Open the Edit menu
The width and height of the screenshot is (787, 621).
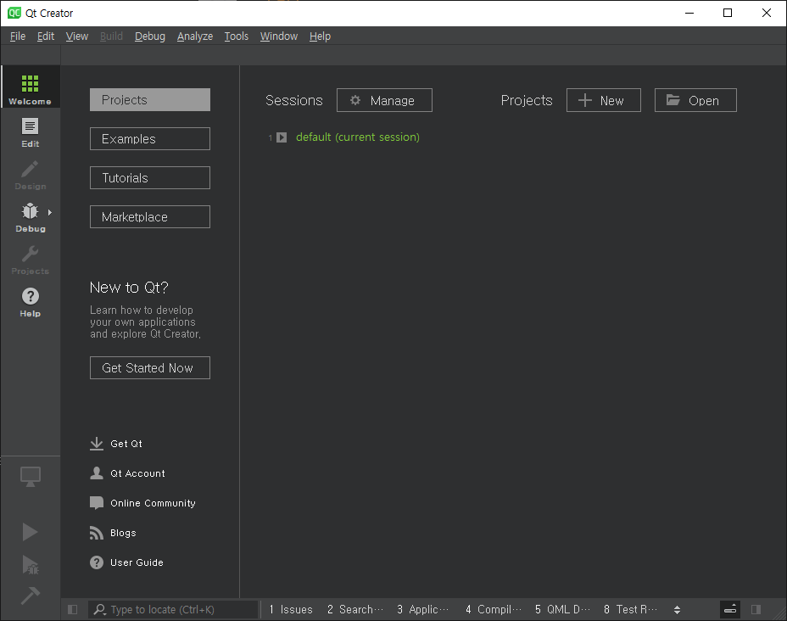(46, 36)
